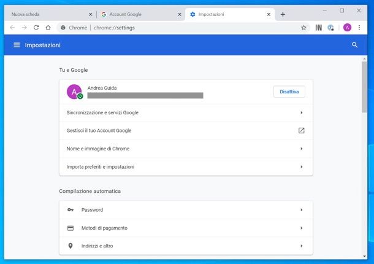This screenshot has height=264, width=374.
Task: Open a new tab with plus button
Action: tap(283, 14)
